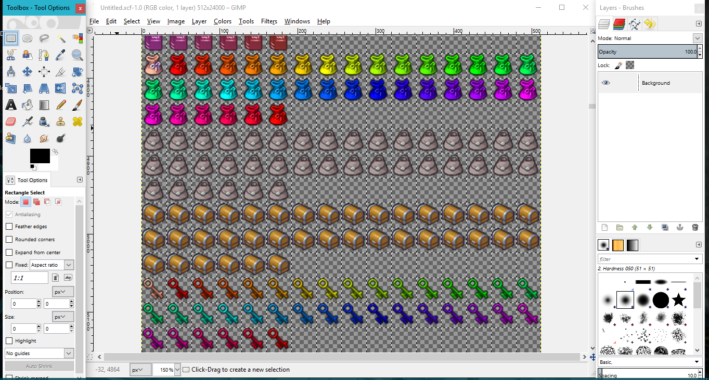Select the Zoom magnifier tool

tap(78, 55)
